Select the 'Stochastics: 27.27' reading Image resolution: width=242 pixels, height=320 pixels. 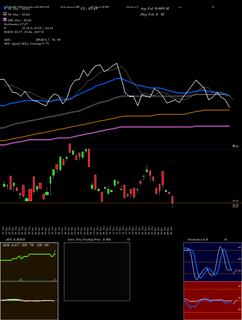[16, 24]
